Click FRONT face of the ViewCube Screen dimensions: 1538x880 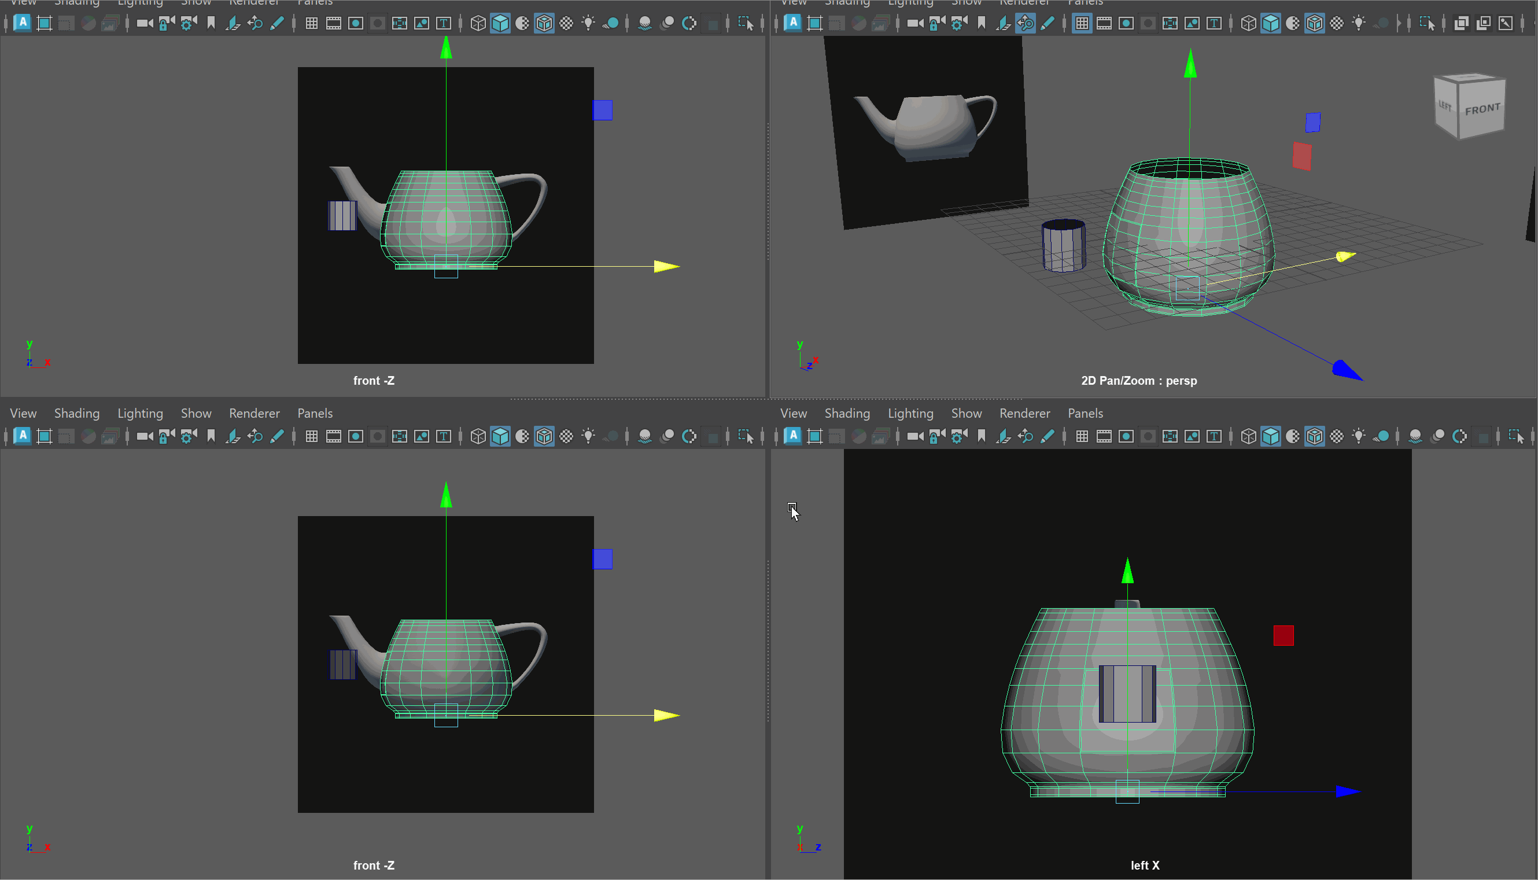(1482, 109)
